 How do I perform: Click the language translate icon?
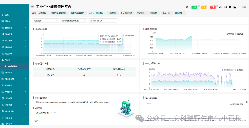tap(234, 7)
